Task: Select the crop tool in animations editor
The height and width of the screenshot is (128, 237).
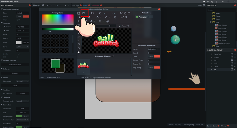Action: coord(115,17)
